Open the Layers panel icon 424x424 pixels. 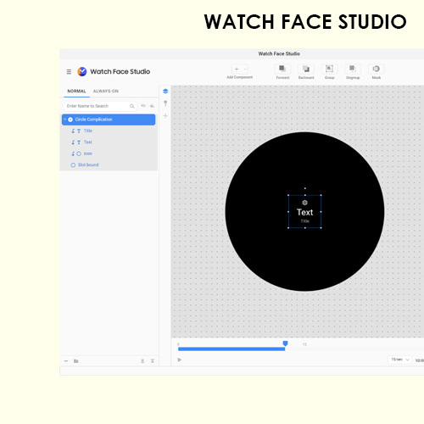pos(165,91)
